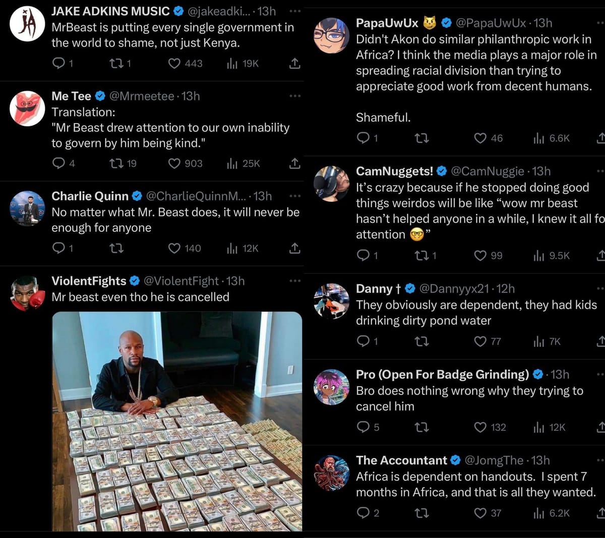View analytics on Me Tee's tweet
Image resolution: width=605 pixels, height=538 pixels.
(x=232, y=163)
